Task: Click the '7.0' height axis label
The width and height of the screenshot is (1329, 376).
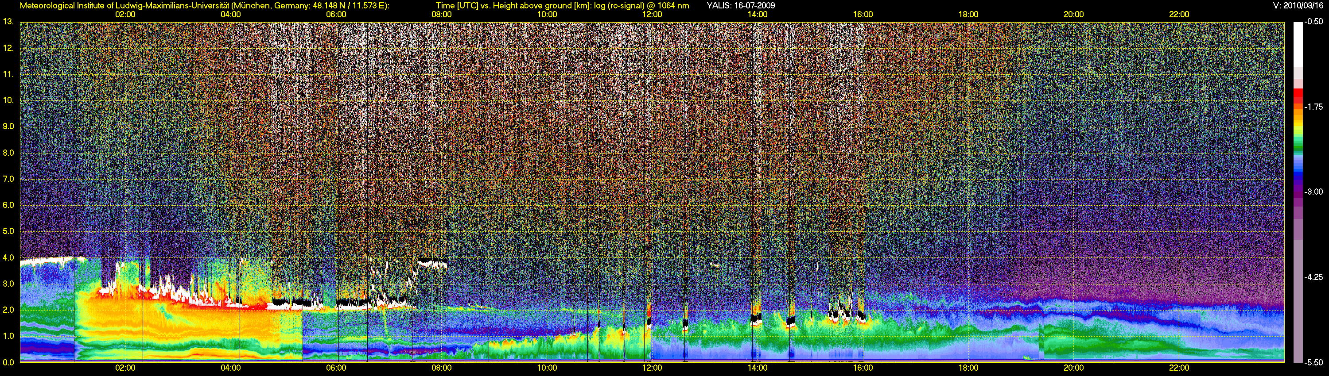Action: 8,179
